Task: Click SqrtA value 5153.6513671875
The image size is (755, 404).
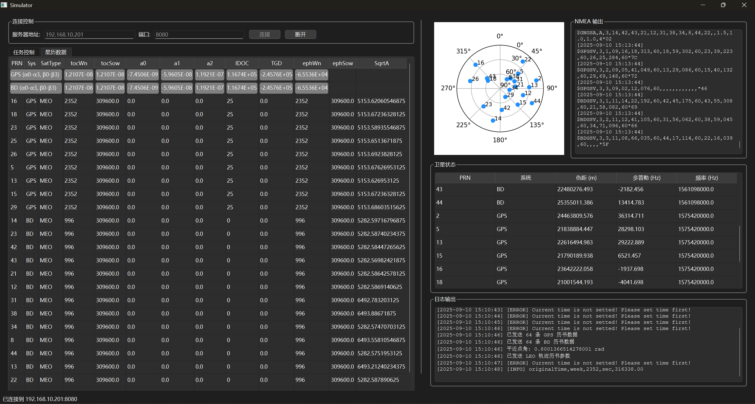Action: [x=380, y=141]
